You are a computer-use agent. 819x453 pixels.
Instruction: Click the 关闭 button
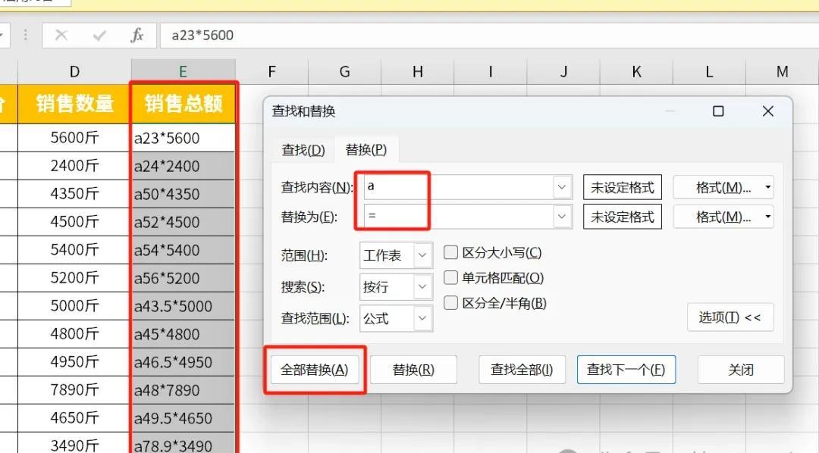click(x=741, y=370)
